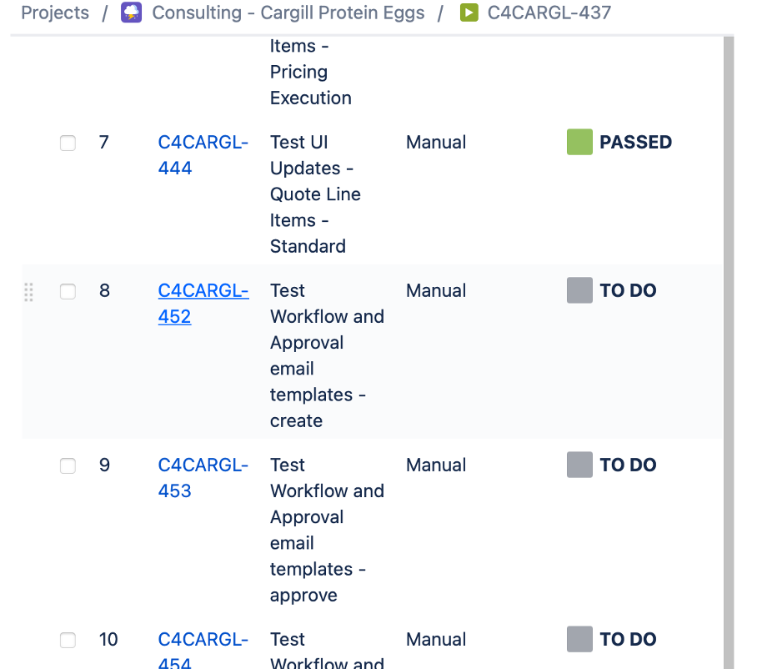This screenshot has width=757, height=669.
Task: Tick the checkbox for row 8
Action: tap(68, 291)
